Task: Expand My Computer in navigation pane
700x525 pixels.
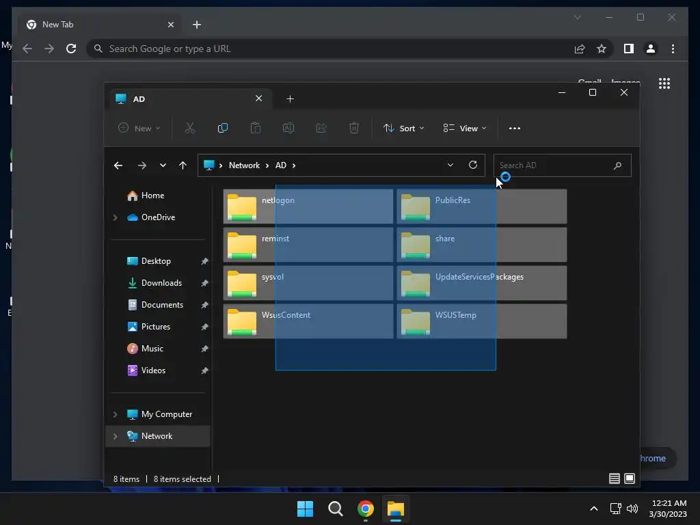Action: pyautogui.click(x=115, y=414)
